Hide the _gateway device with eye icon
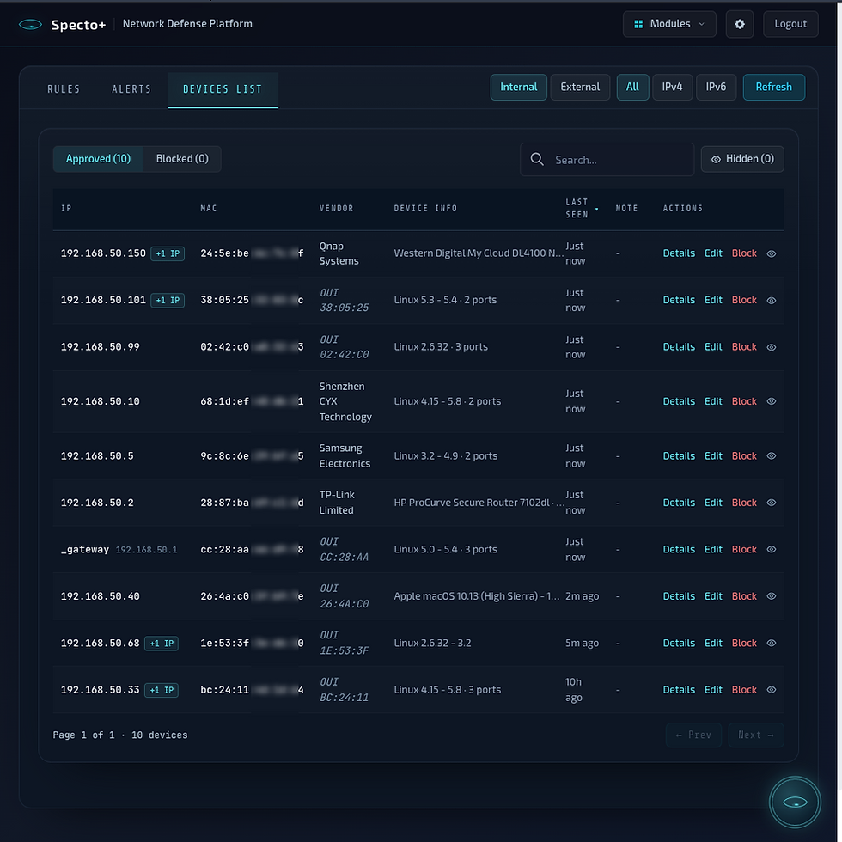The image size is (842, 842). [x=772, y=549]
